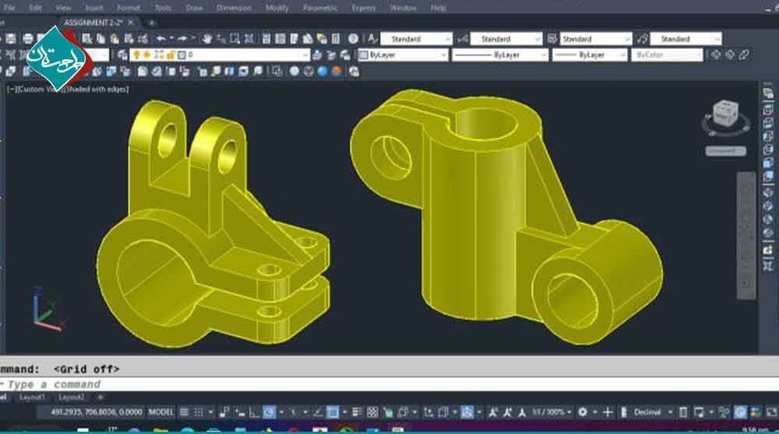
Task: Click the MODEL button in status bar
Action: pos(161,412)
